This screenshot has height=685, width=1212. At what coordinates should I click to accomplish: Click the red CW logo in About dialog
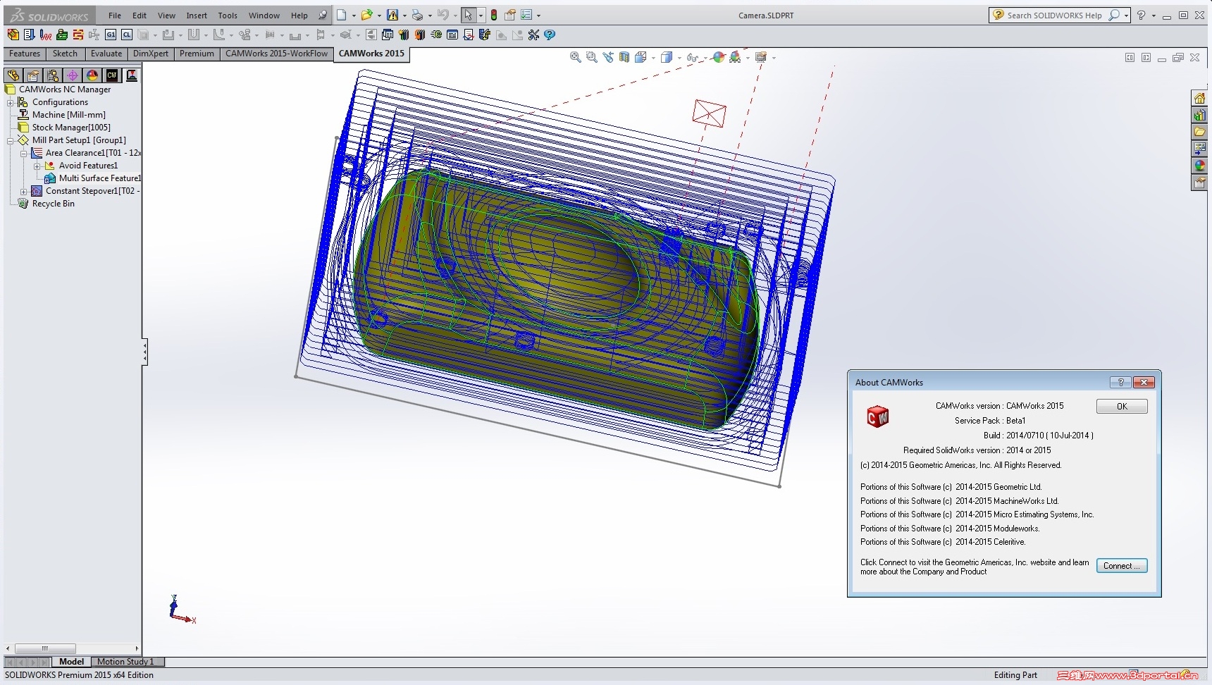click(877, 416)
